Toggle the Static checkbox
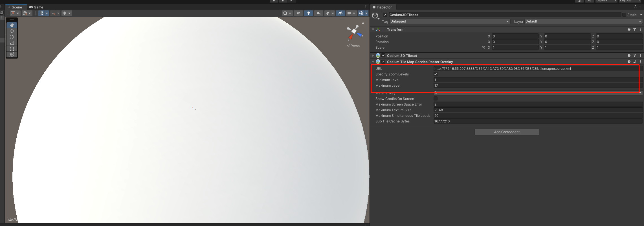This screenshot has width=644, height=226. click(x=624, y=15)
